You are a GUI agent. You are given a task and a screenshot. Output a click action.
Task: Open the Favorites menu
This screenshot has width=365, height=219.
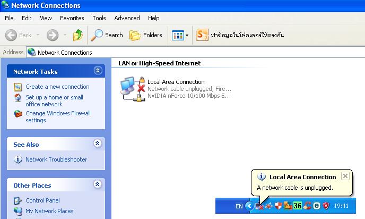pyautogui.click(x=72, y=18)
